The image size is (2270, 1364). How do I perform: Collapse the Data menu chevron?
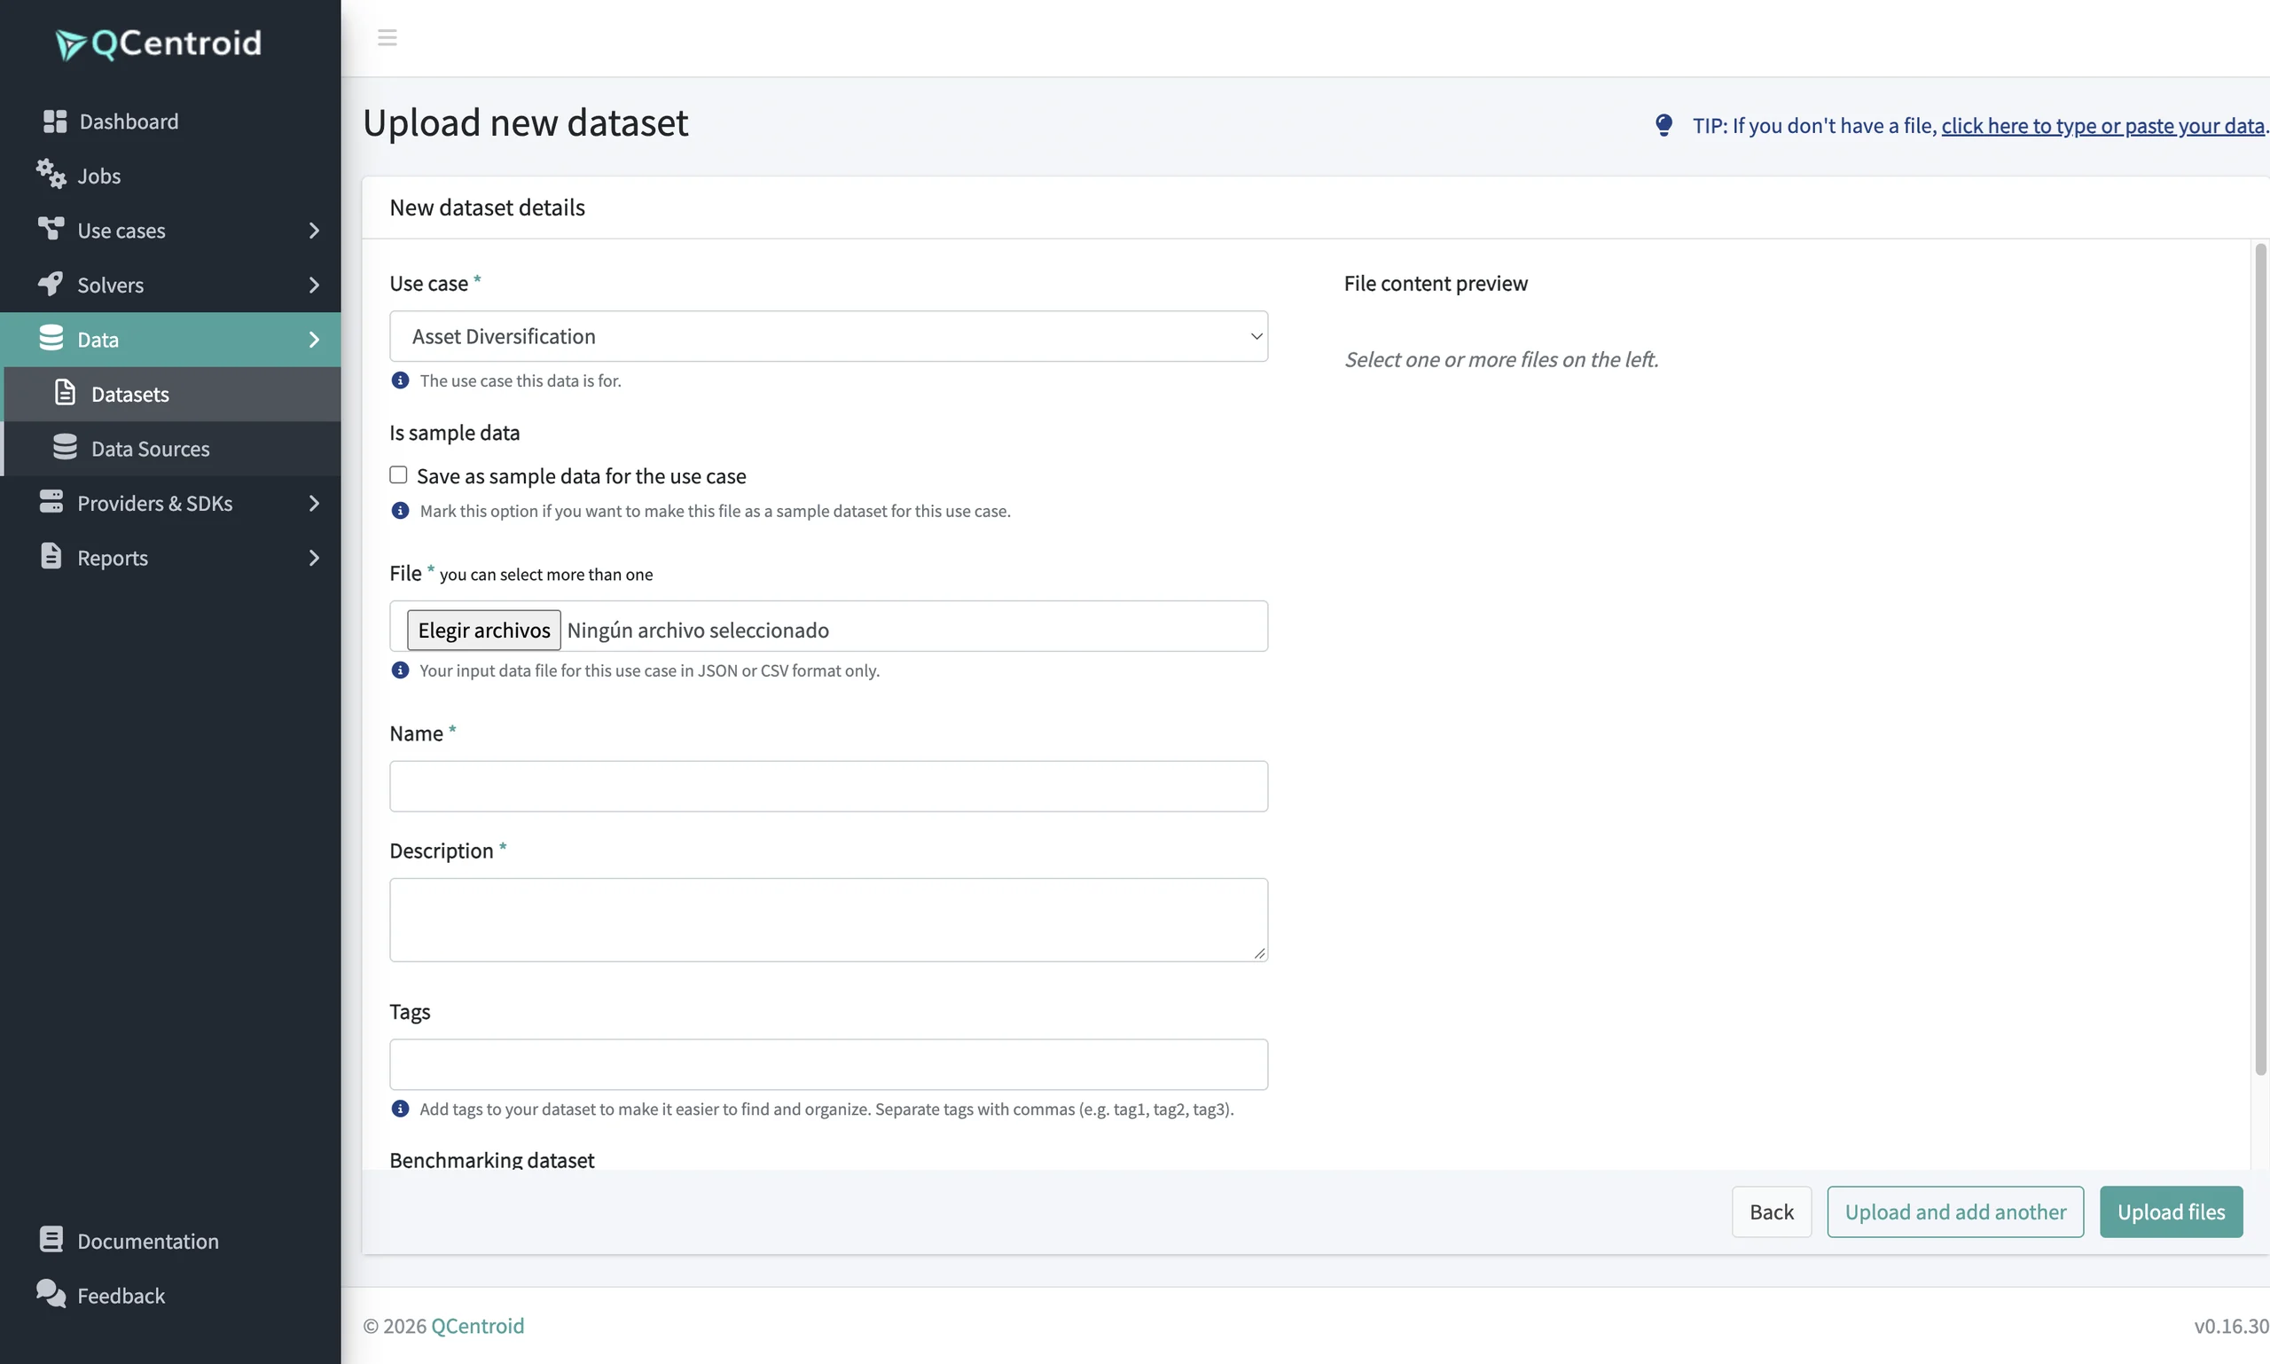[313, 339]
